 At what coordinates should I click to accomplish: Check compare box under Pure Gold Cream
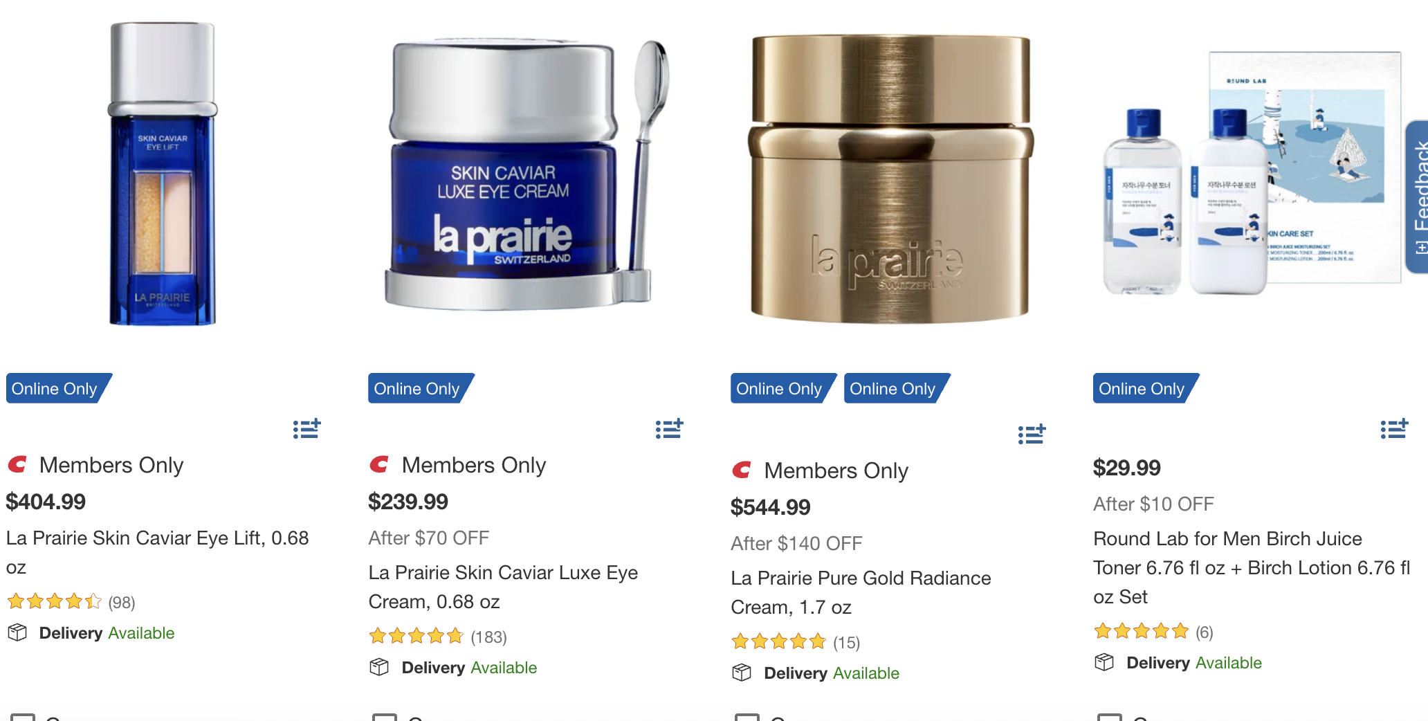tap(747, 717)
